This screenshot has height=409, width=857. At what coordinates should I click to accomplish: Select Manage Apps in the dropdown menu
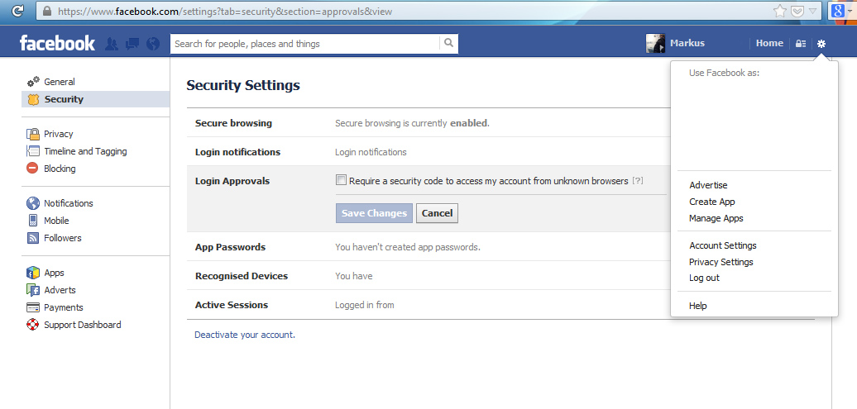click(716, 218)
